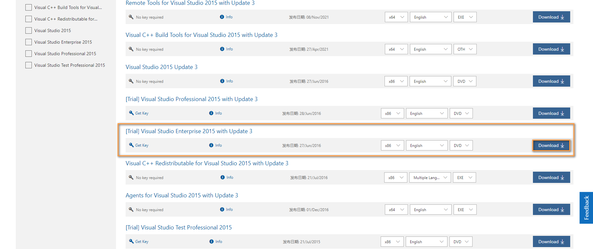Click release date 01/Dec/2016 text
593x249 pixels.
(309, 210)
